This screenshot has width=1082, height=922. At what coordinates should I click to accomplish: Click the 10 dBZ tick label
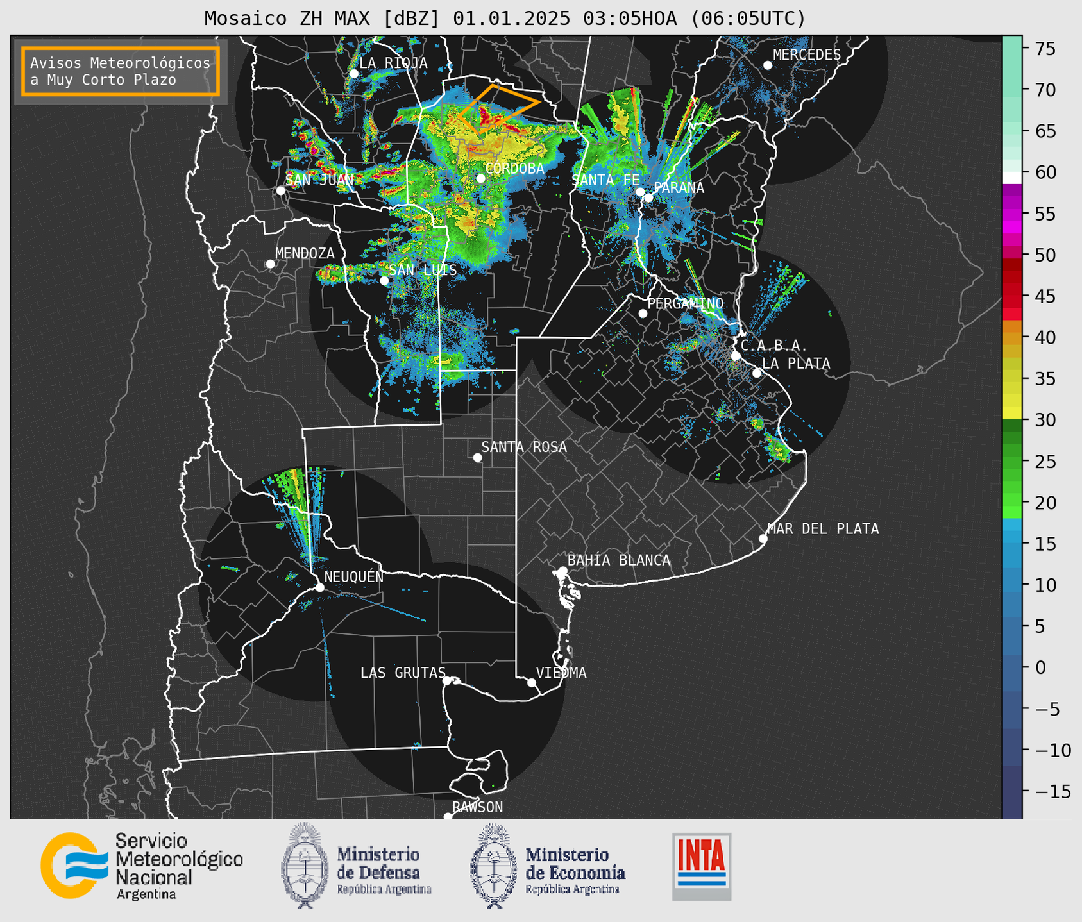point(1044,585)
